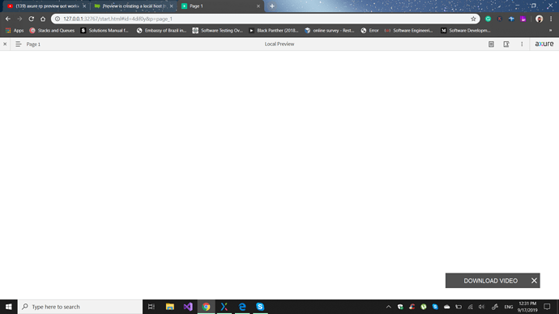Open a new browser tab
Screen dimensions: 559x314
click(272, 6)
